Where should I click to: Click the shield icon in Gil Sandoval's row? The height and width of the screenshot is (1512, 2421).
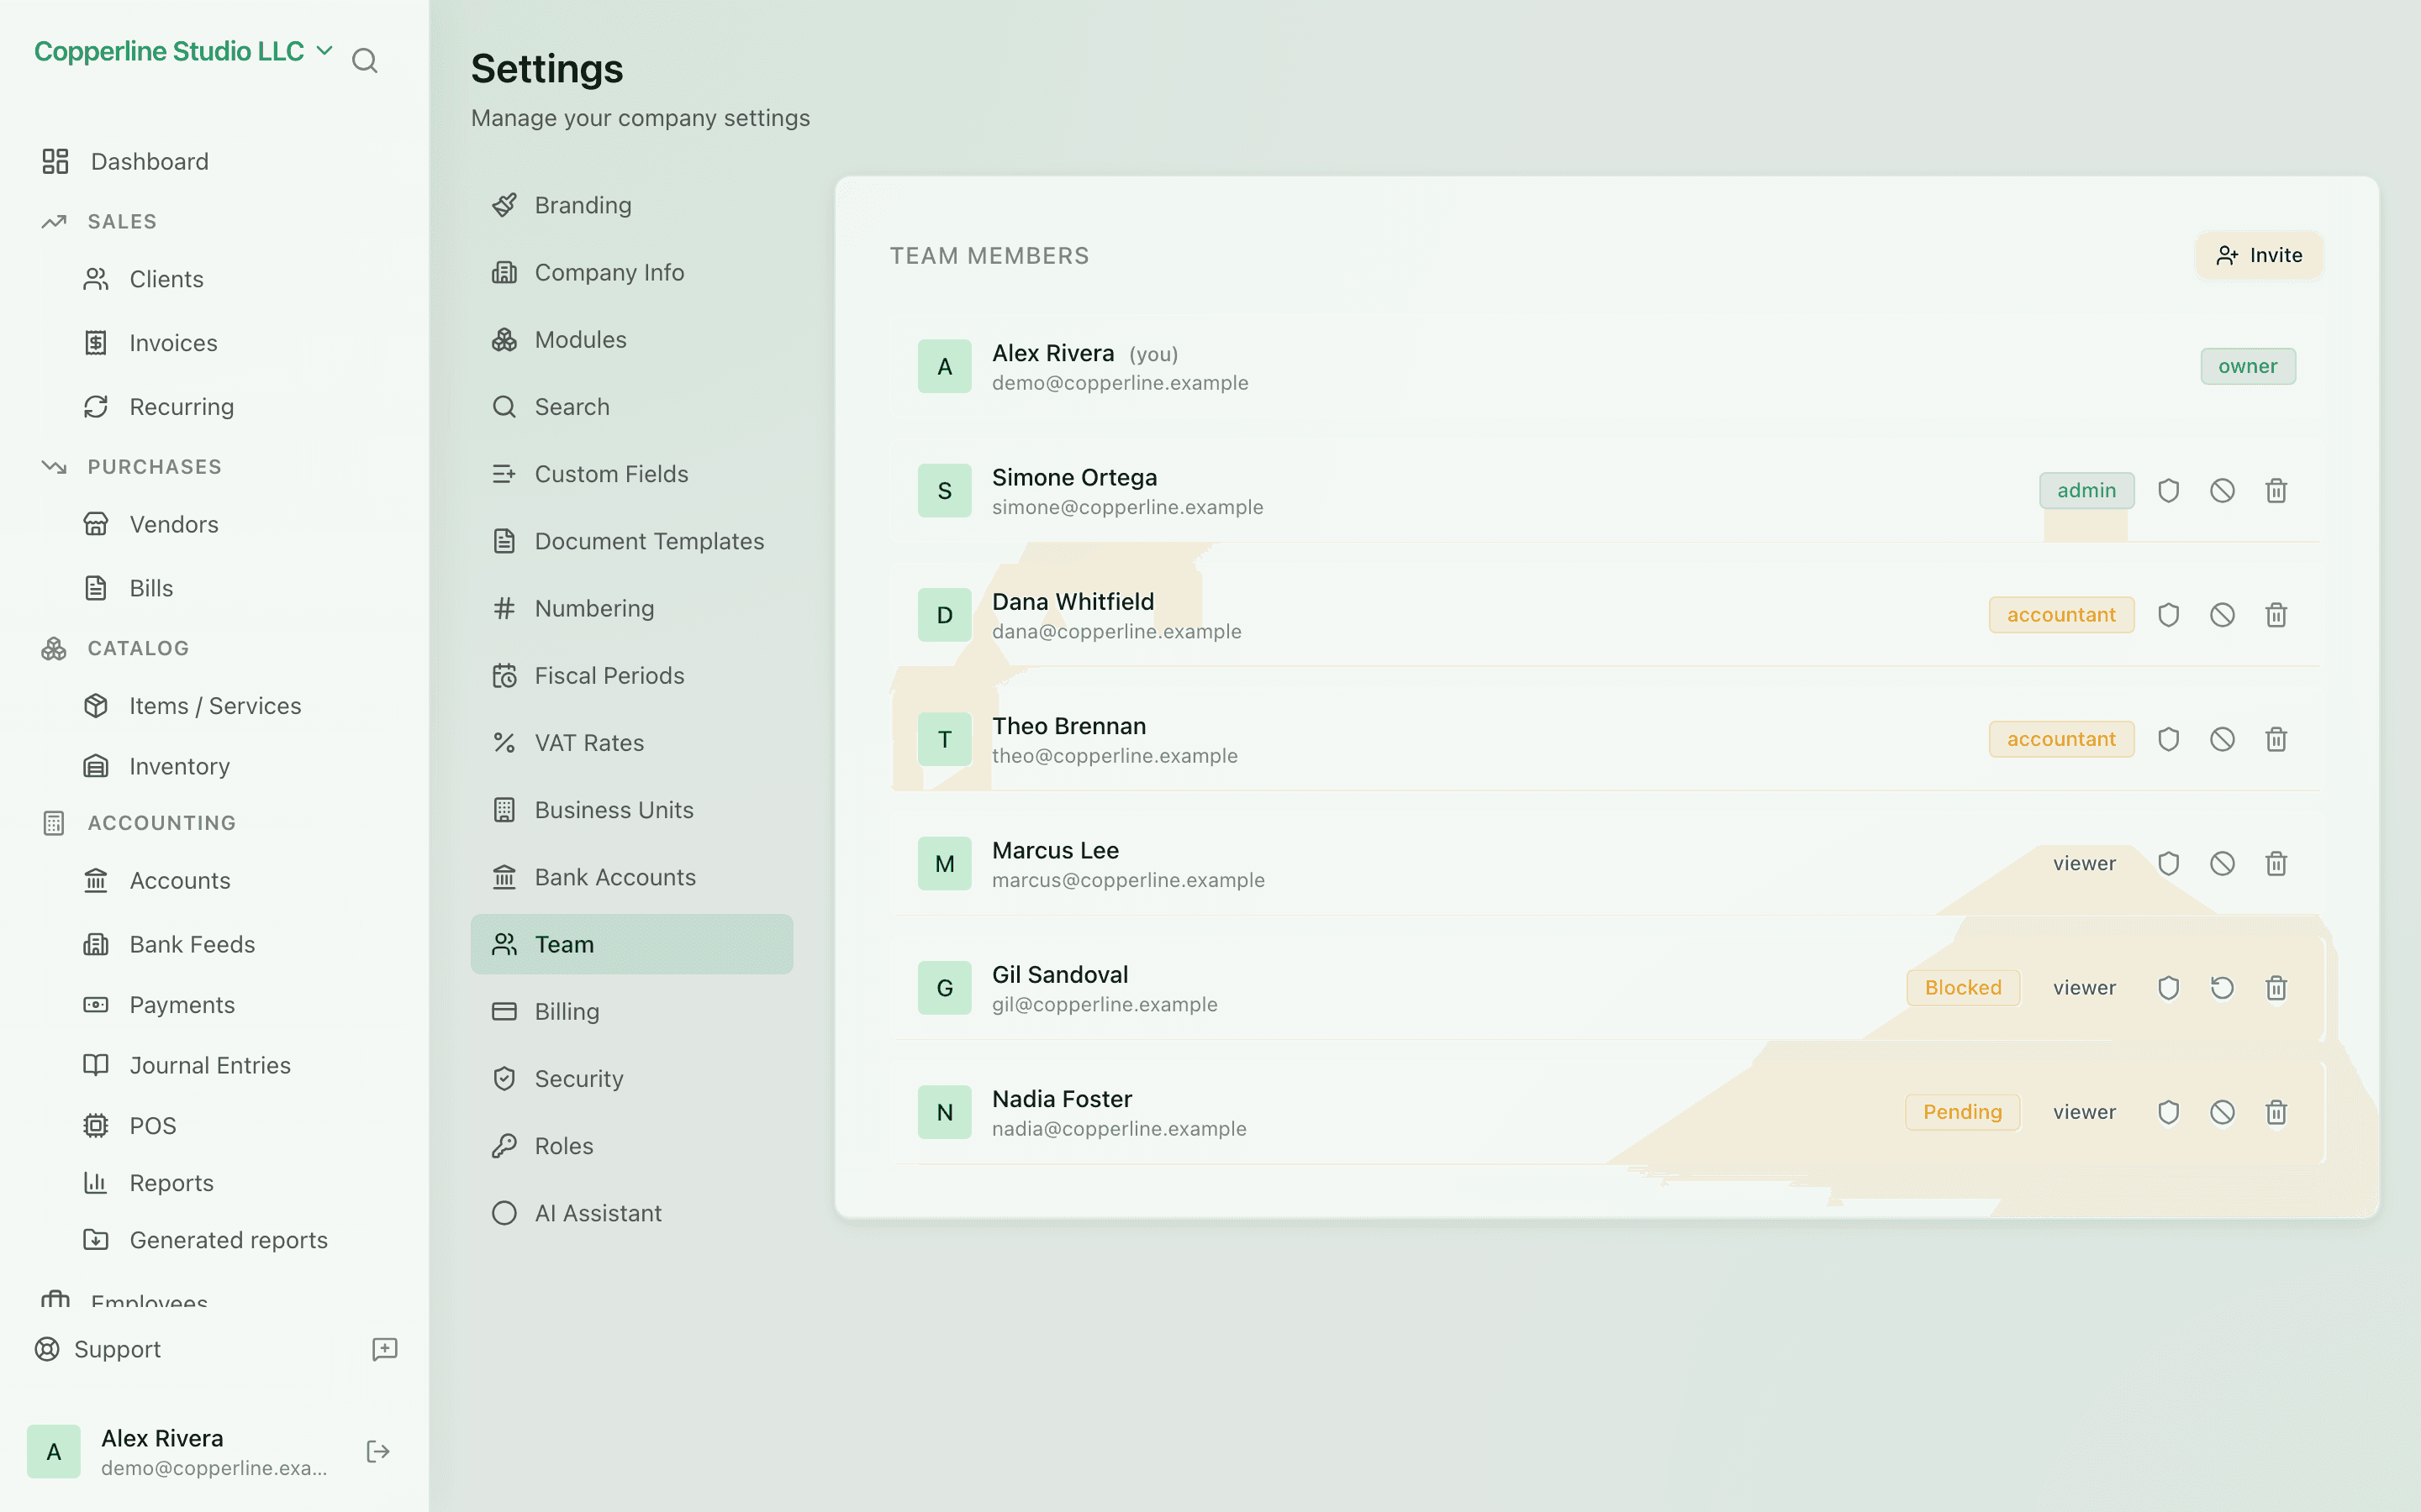tap(2168, 988)
